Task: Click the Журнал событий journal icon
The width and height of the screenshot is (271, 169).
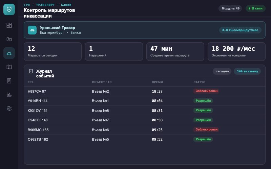Action: pyautogui.click(x=31, y=71)
